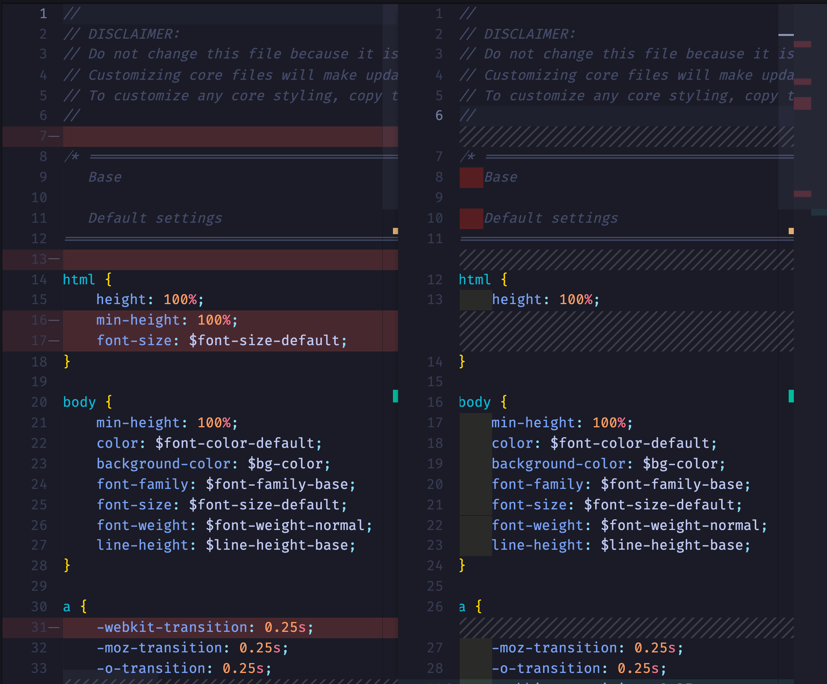Click the teal marker in left pane minimap
Viewport: 827px width, 684px height.
[x=395, y=396]
